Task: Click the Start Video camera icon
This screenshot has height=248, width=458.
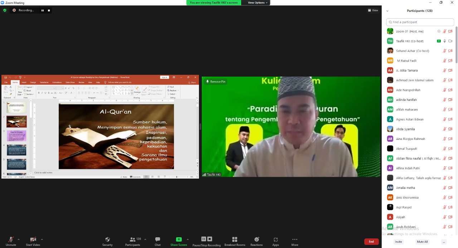Action: coord(33,239)
